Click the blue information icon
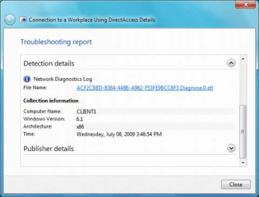 point(27,79)
